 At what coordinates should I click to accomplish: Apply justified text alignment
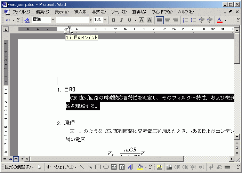159,20
